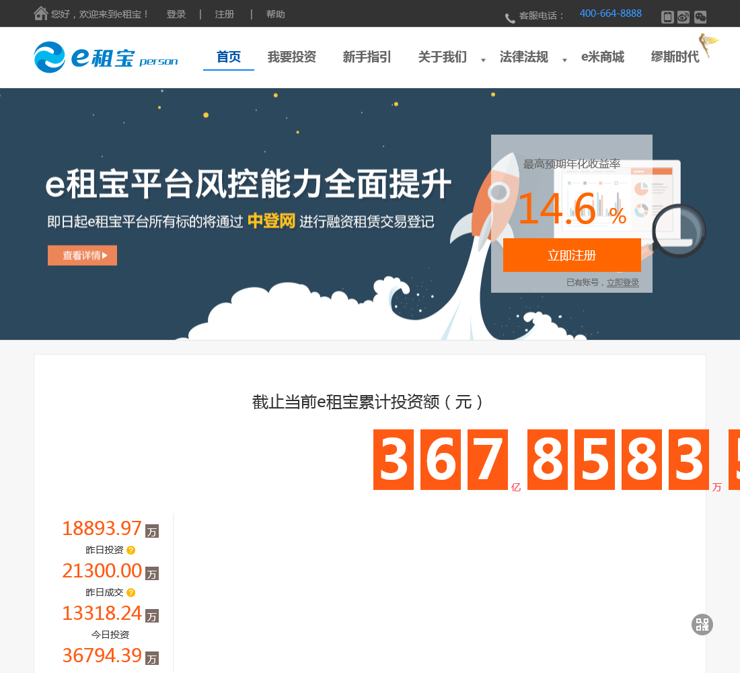Image resolution: width=740 pixels, height=673 pixels.
Task: Click the 注册 link in top bar
Action: point(225,15)
